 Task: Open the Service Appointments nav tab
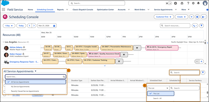pos(163,10)
